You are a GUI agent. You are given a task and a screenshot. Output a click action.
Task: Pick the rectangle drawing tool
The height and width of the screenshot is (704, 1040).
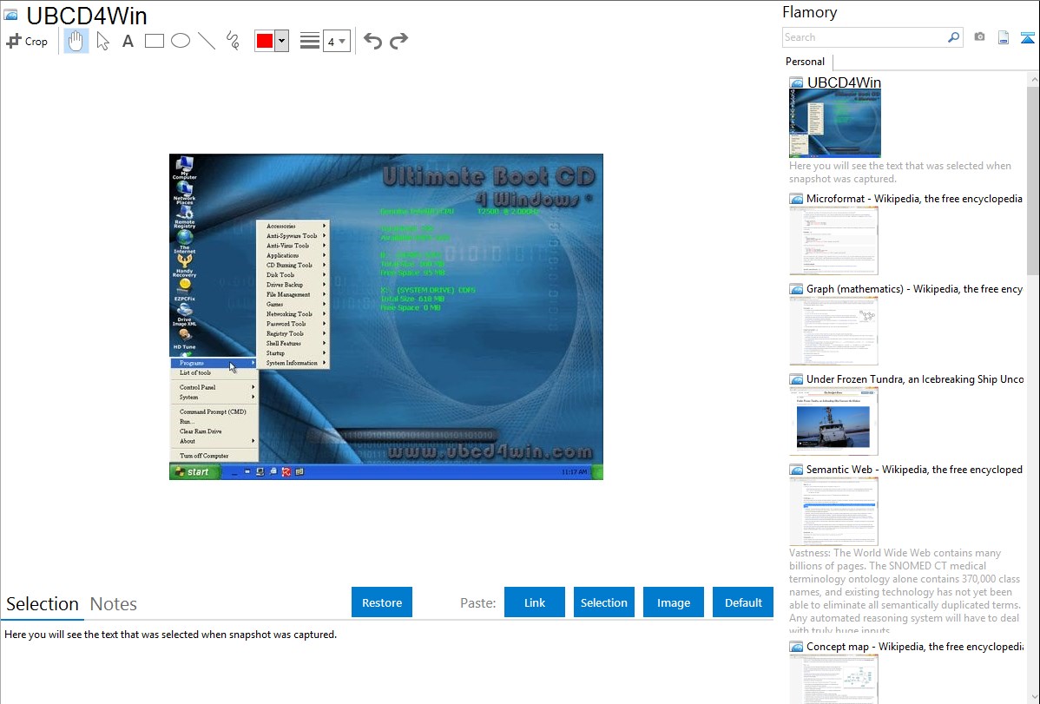[x=154, y=41]
